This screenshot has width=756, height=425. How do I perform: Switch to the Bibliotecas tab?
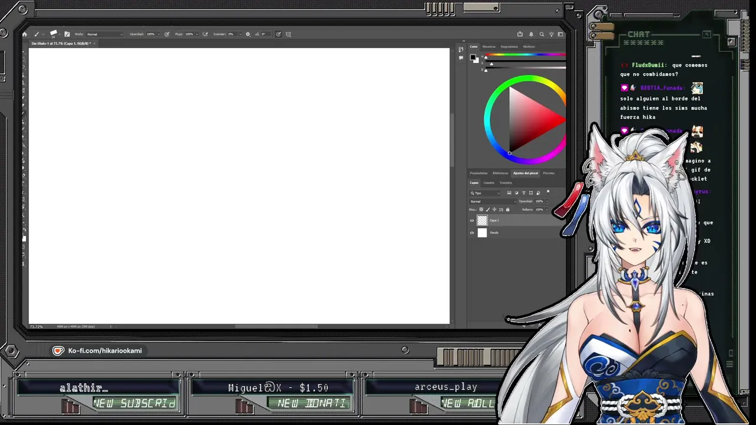pos(500,173)
